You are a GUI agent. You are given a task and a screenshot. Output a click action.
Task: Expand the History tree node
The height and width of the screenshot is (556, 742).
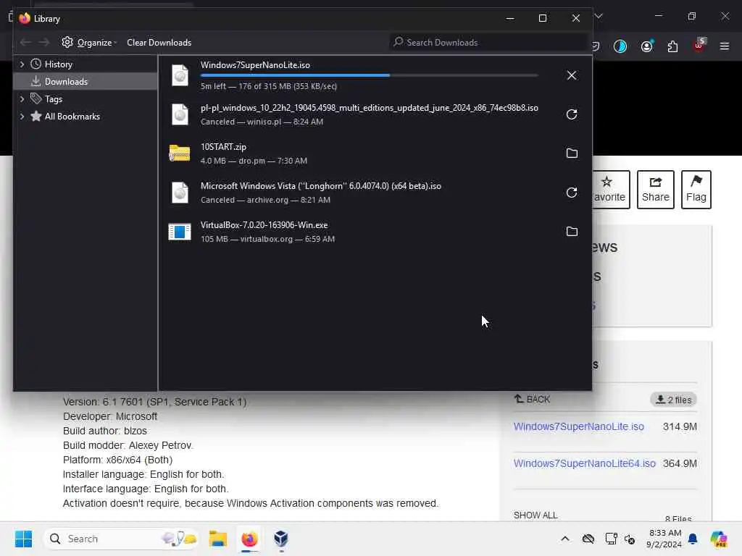(x=22, y=64)
